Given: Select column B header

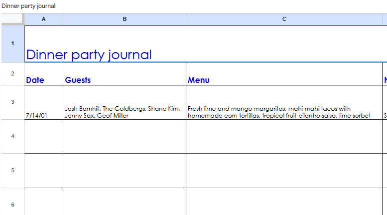Looking at the screenshot, I should (x=125, y=19).
